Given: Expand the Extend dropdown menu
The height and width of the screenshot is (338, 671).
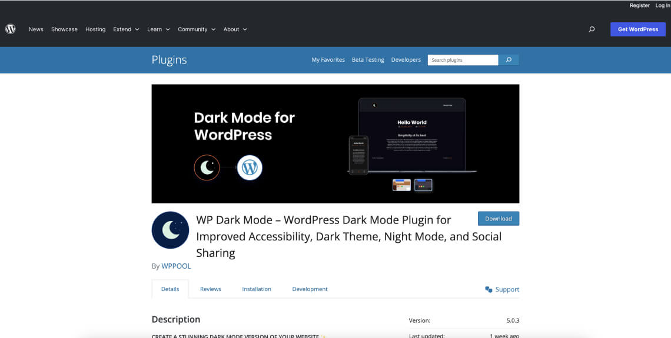Looking at the screenshot, I should click(126, 29).
